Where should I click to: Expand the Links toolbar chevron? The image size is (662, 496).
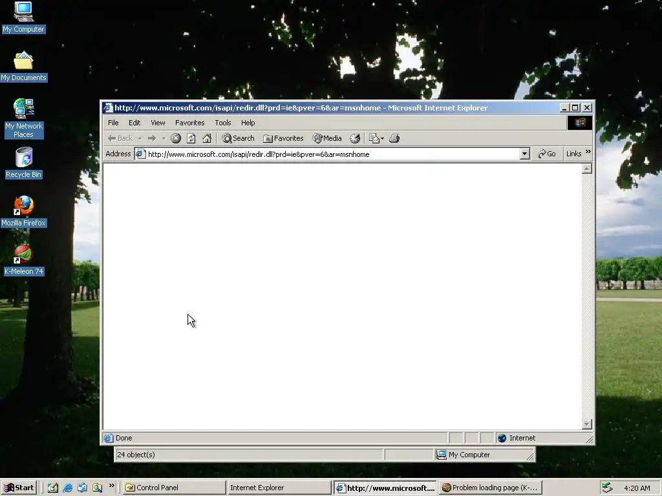(588, 152)
